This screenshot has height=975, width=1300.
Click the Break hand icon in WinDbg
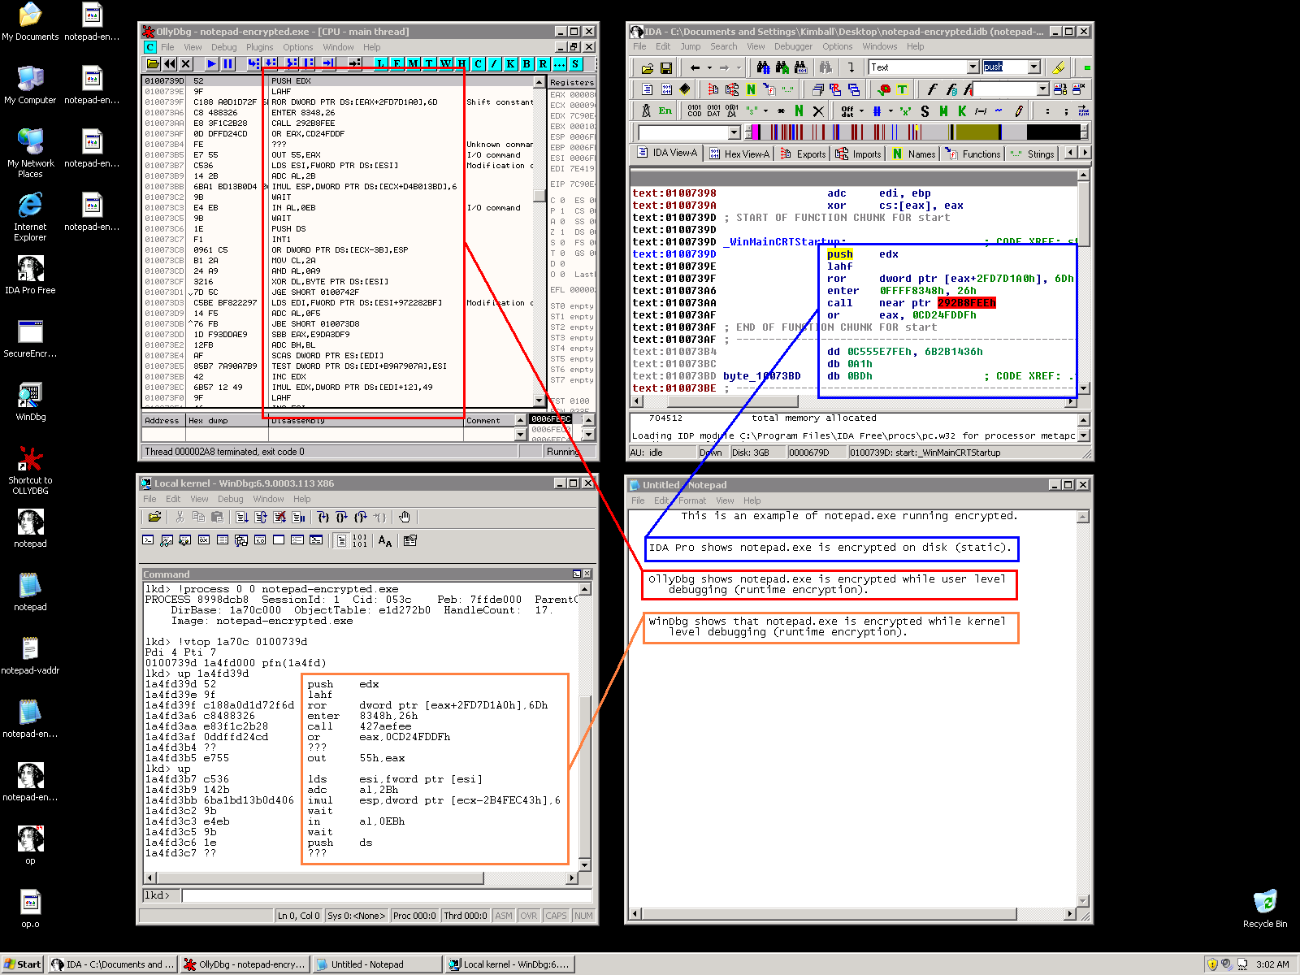(x=405, y=517)
